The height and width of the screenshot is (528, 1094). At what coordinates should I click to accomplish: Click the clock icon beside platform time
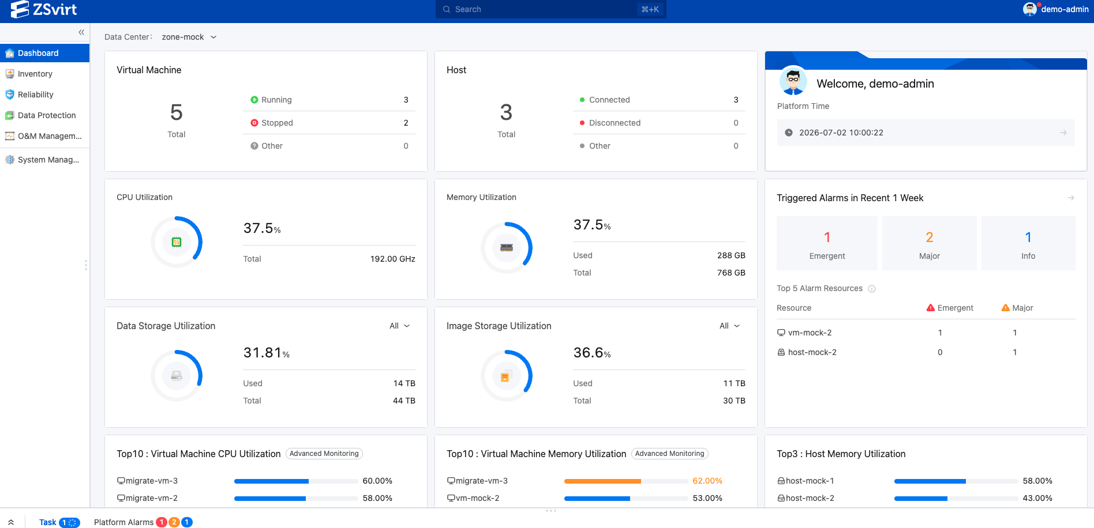(x=789, y=133)
